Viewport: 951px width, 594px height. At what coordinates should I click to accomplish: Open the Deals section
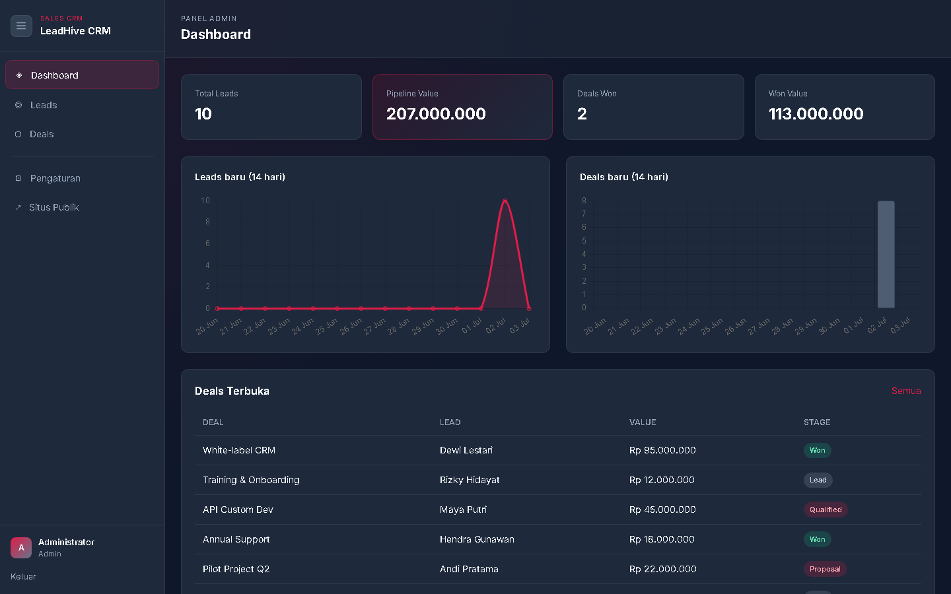click(x=82, y=134)
